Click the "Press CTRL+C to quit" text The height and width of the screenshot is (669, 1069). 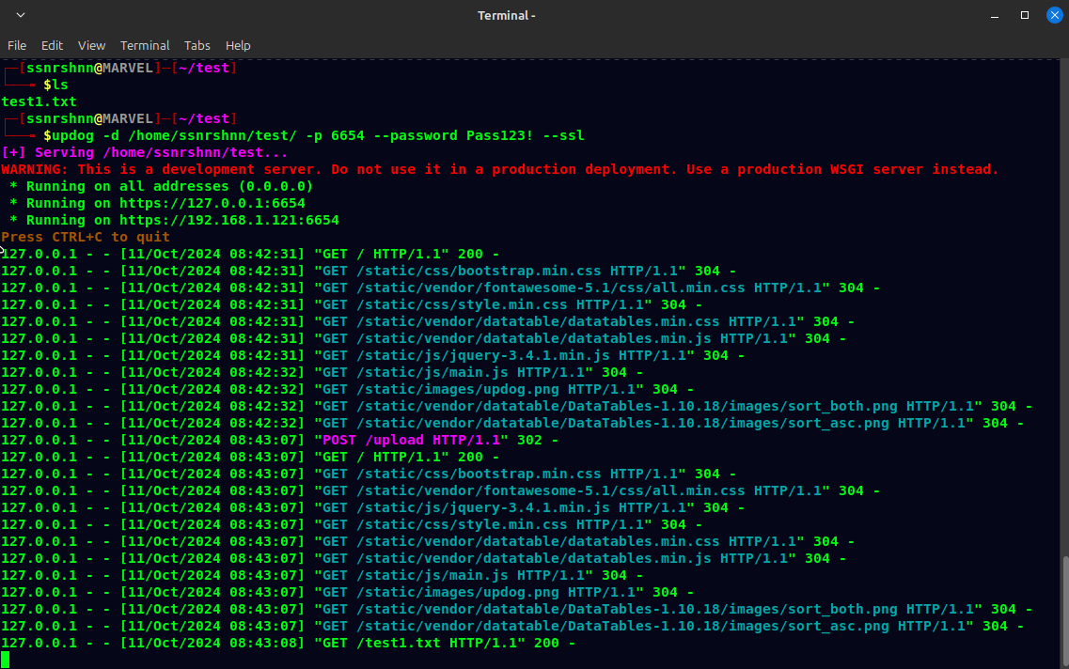coord(86,237)
